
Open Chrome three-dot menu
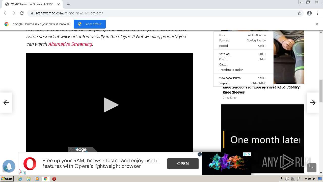317,13
